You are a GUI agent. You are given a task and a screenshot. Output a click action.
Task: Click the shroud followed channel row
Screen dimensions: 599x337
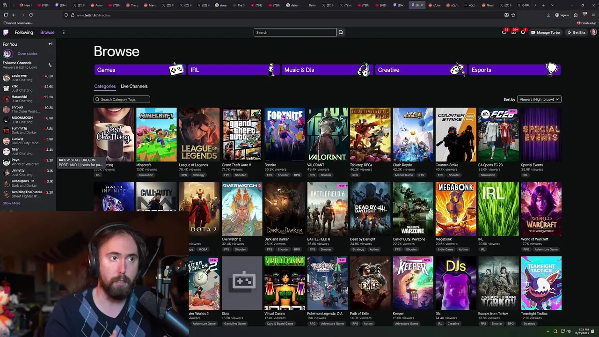[x=28, y=110]
